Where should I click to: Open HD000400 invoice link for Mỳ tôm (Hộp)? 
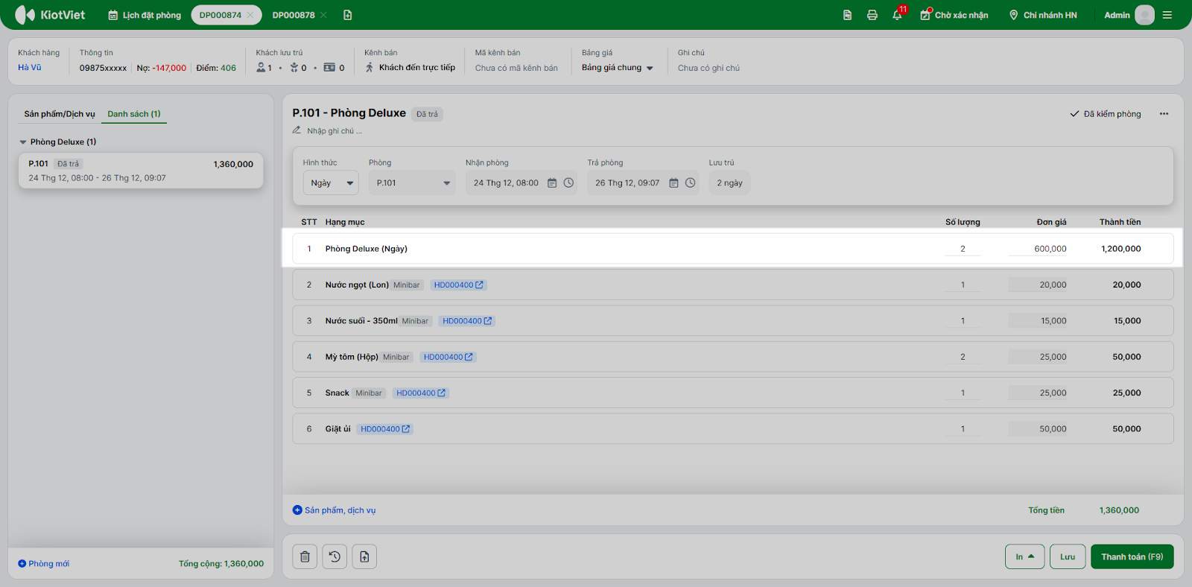448,357
